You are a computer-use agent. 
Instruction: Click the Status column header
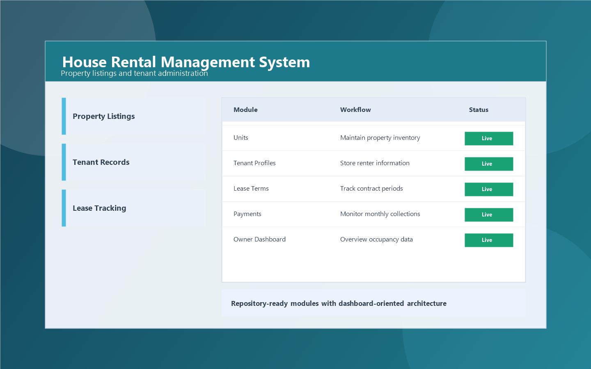click(479, 109)
